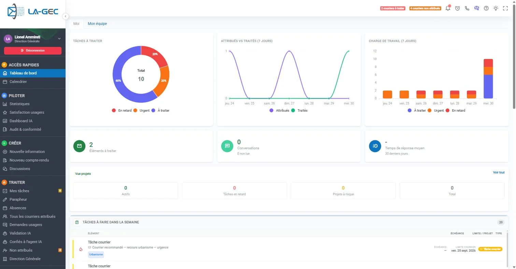The height and width of the screenshot is (269, 516).
Task: Open the purple AI brain assistant icon
Action: [x=477, y=8]
